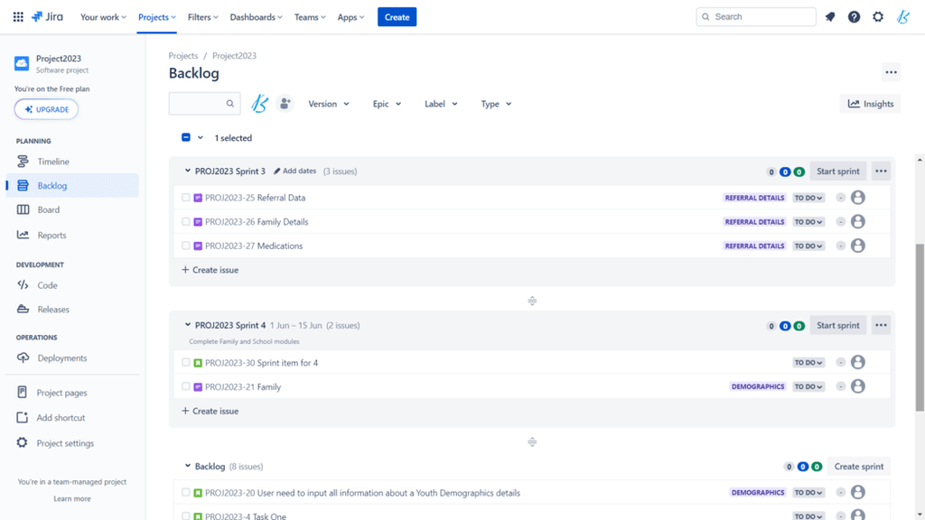925x520 pixels.
Task: Toggle the select-all checkbox near '1 selected'
Action: pos(186,137)
